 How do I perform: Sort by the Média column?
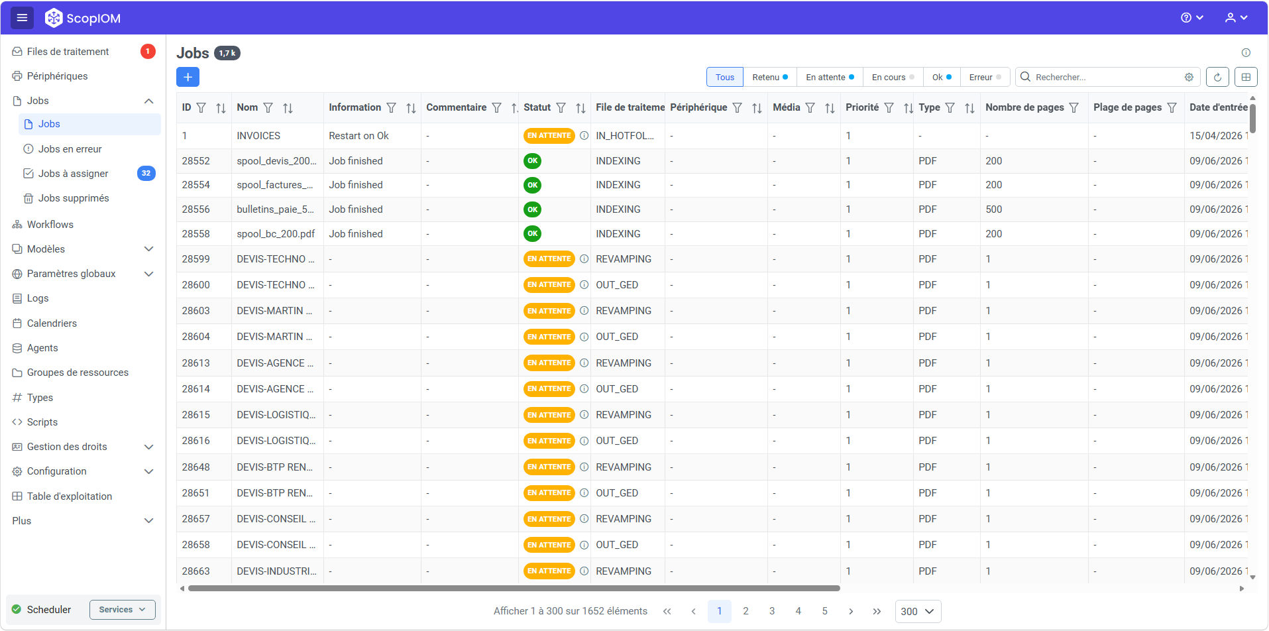point(830,108)
